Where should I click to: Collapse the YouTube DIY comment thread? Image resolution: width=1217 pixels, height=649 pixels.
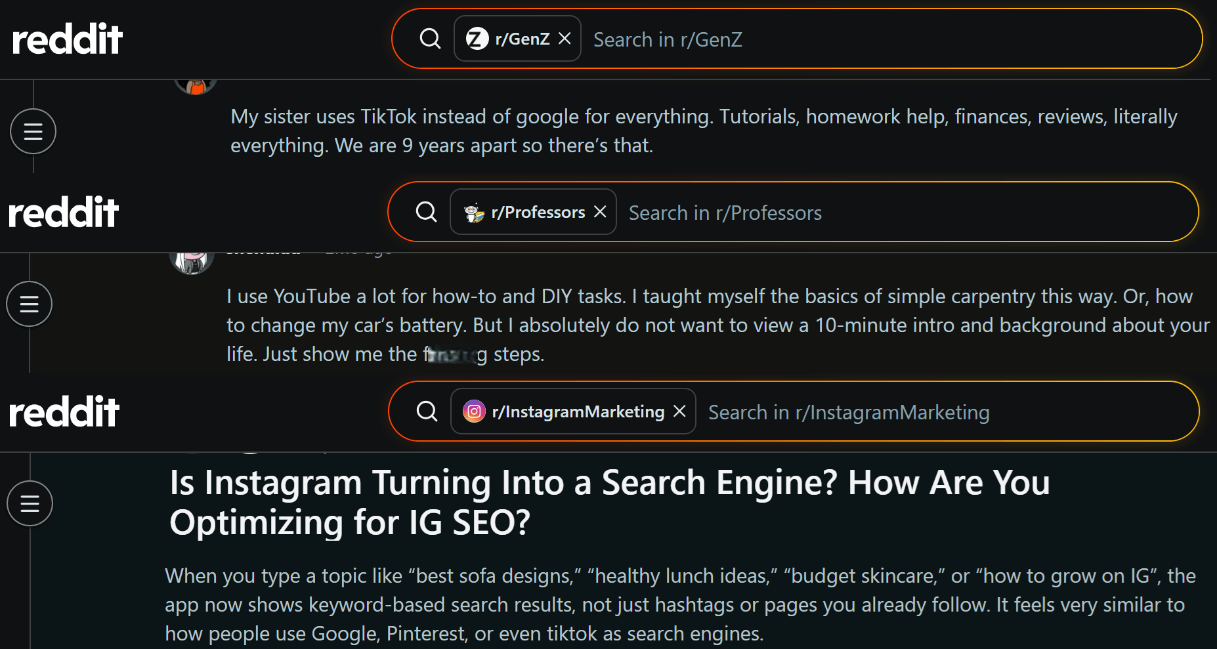(29, 304)
